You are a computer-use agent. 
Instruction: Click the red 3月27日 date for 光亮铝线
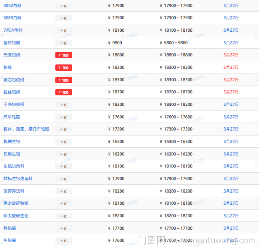click(x=231, y=55)
